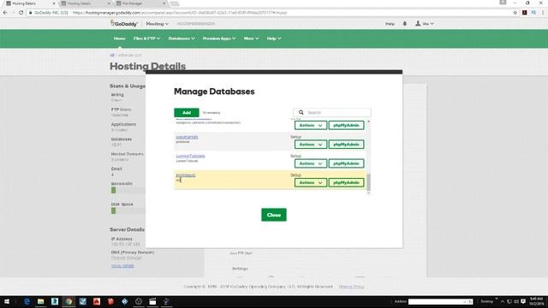Open Actions dropdown in the topmost partially visible row

[310, 125]
